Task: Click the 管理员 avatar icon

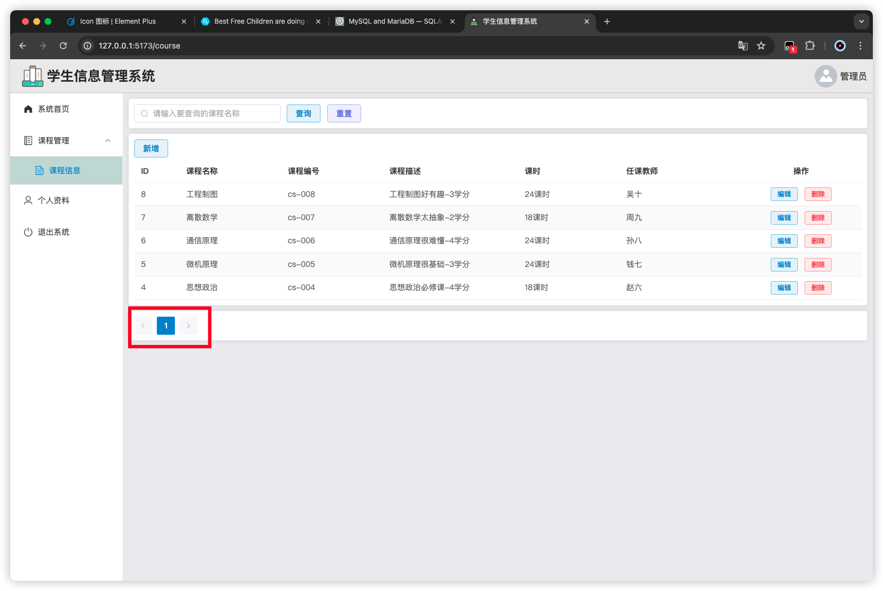Action: [x=826, y=76]
